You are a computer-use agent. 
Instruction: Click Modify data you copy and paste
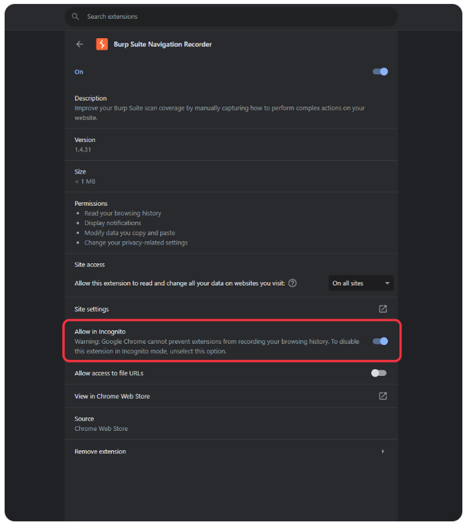click(129, 233)
